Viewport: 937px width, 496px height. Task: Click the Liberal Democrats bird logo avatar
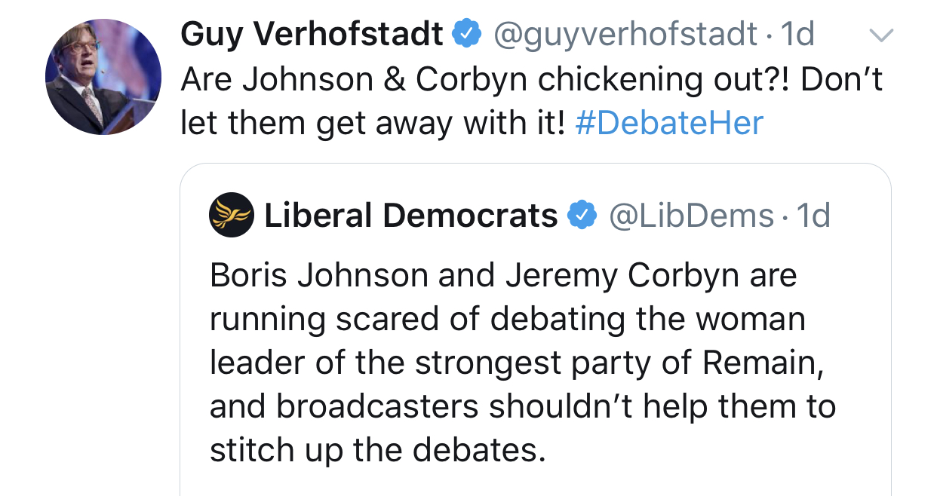(x=232, y=216)
